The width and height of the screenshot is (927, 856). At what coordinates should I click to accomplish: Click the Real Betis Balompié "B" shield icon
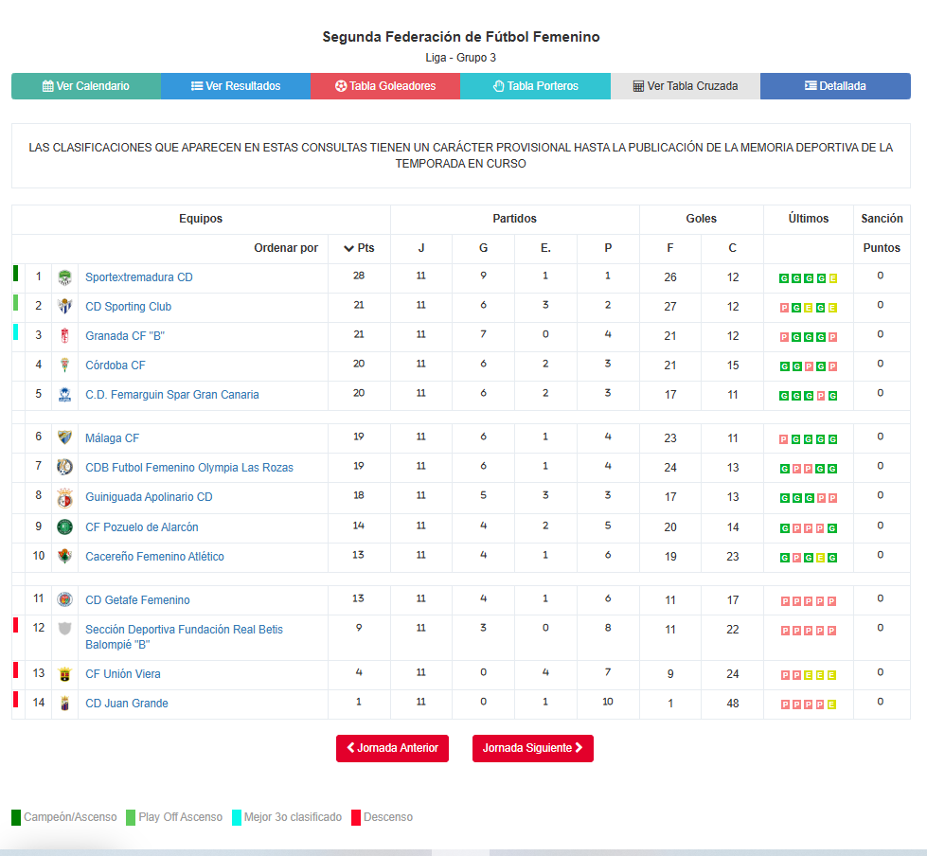pos(65,629)
